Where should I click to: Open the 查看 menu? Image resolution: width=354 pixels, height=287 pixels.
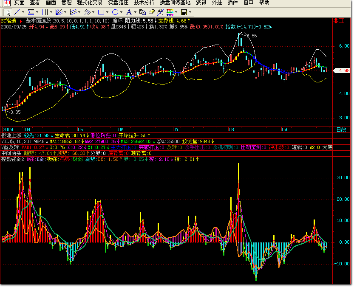tap(35, 3)
